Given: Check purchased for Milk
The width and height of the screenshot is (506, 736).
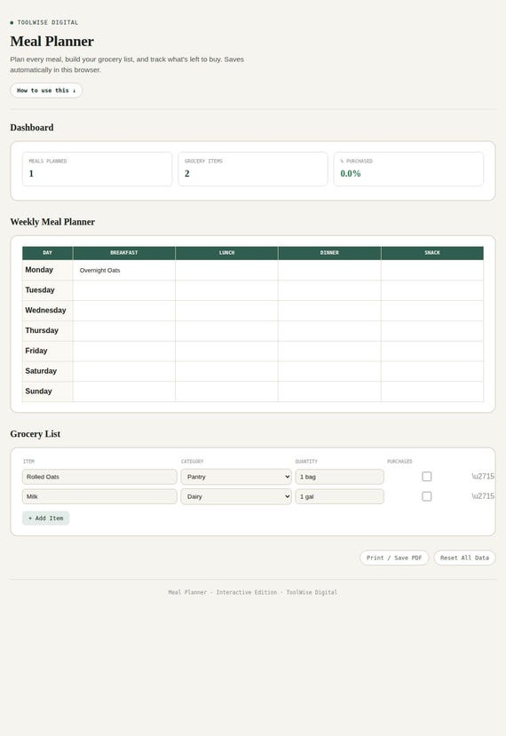Looking at the screenshot, I should tap(427, 496).
